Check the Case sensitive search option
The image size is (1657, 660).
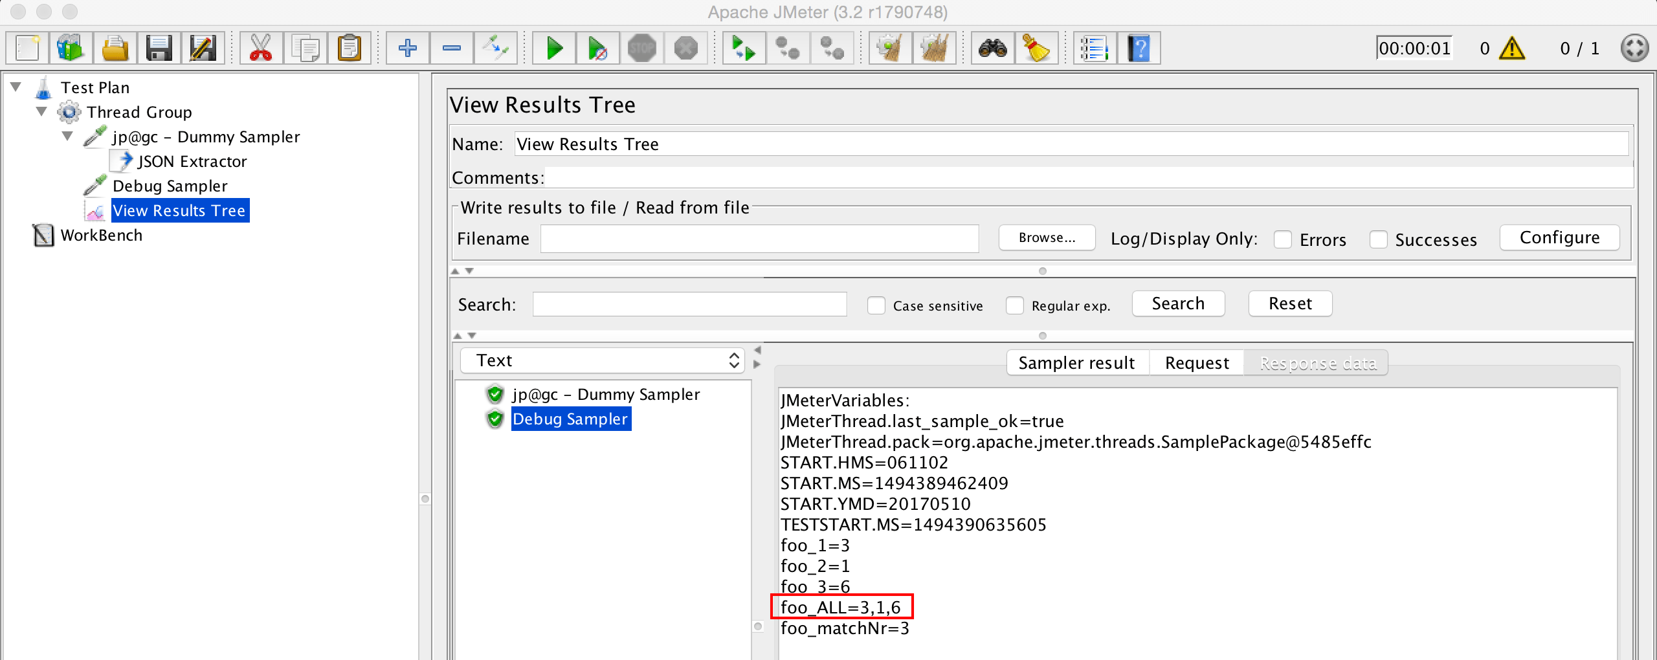pyautogui.click(x=876, y=305)
